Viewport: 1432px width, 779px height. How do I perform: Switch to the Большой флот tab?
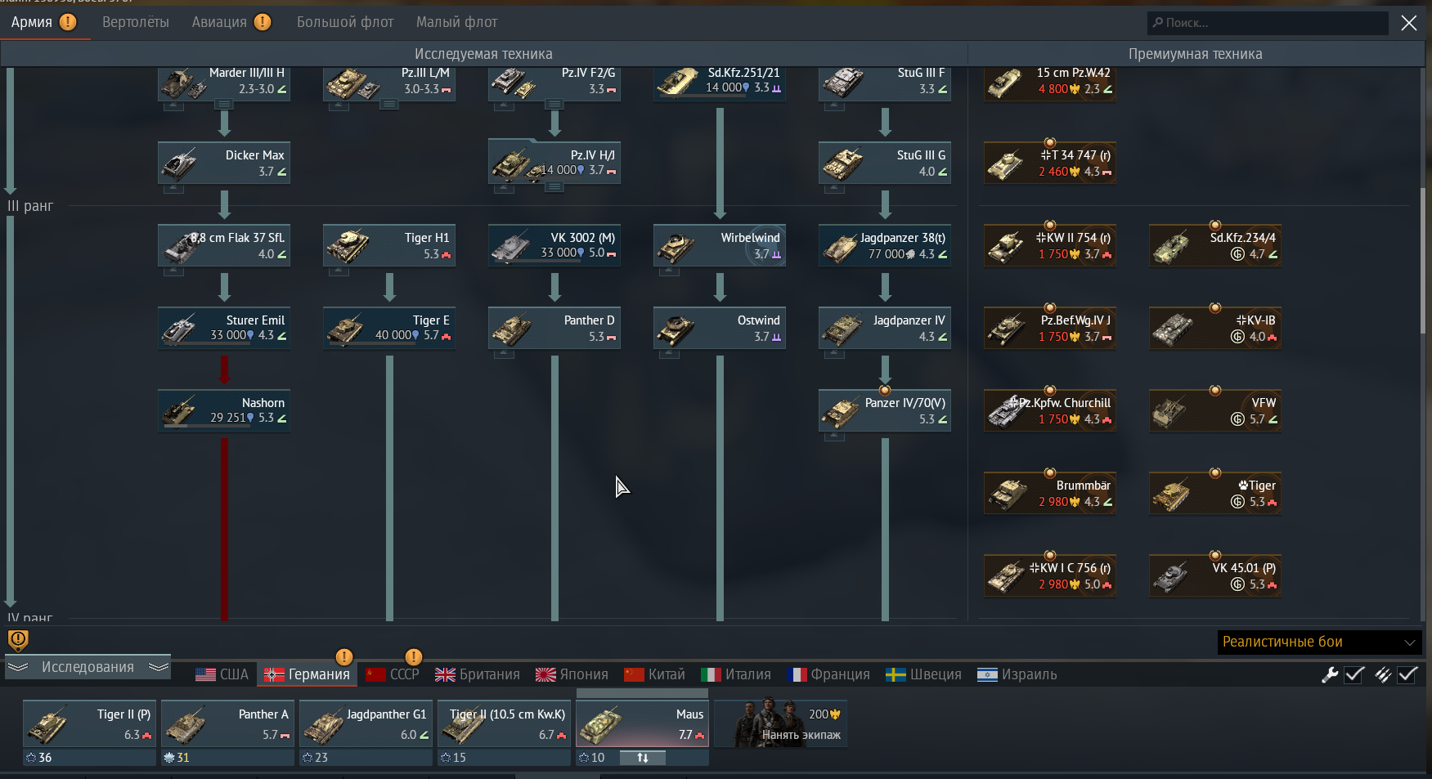pyautogui.click(x=345, y=22)
